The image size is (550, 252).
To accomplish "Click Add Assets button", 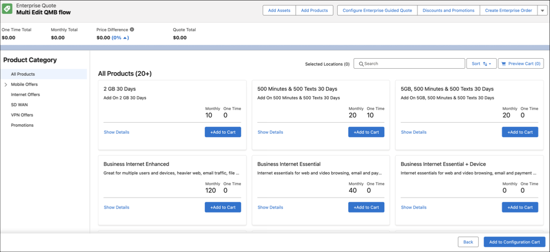I will (279, 11).
